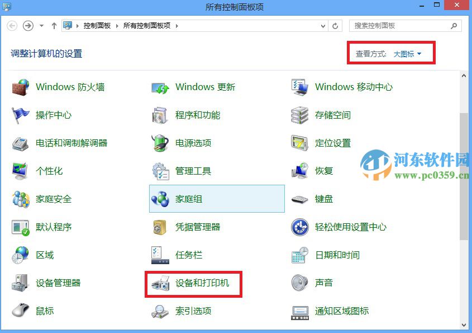Open the 个性化 item

pyautogui.click(x=50, y=171)
